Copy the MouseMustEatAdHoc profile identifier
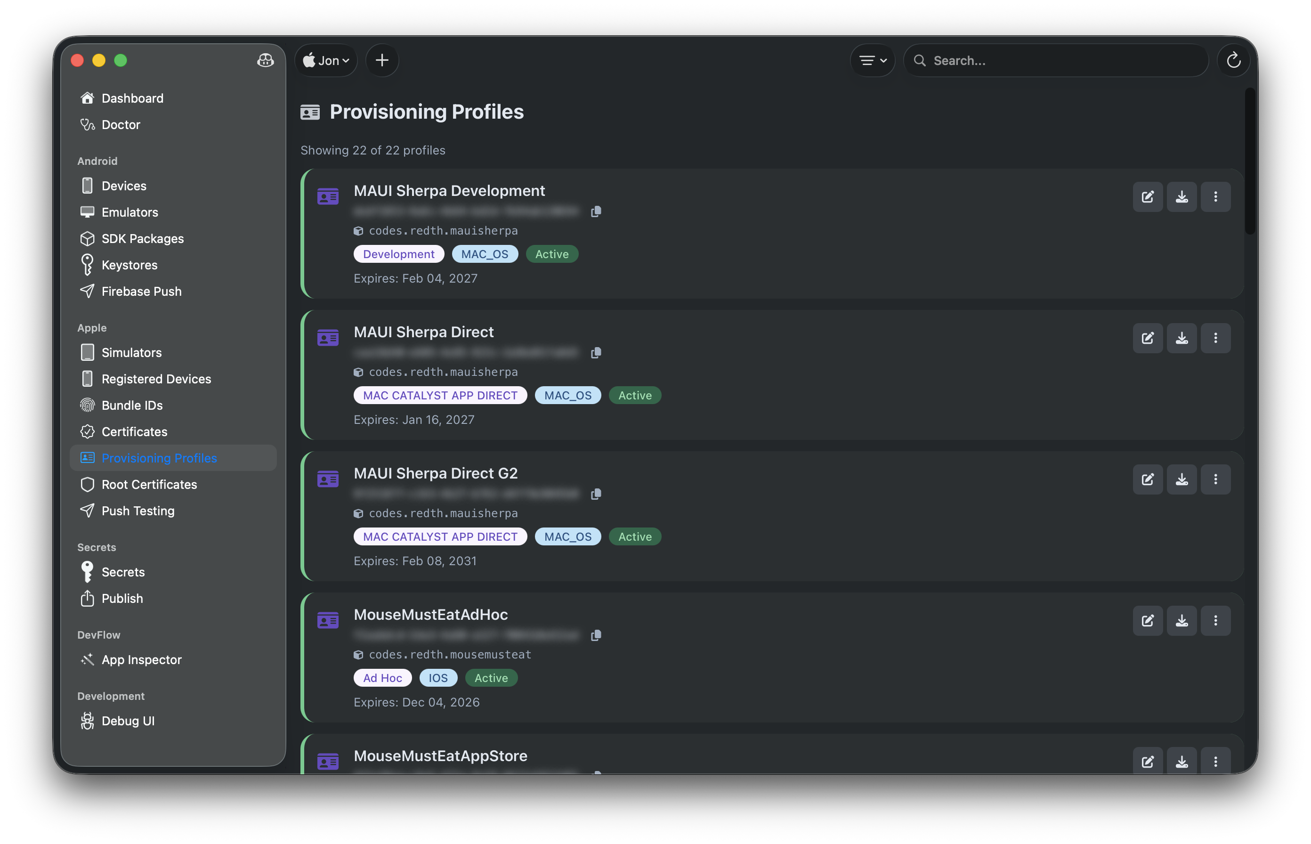The image size is (1311, 844). tap(597, 636)
